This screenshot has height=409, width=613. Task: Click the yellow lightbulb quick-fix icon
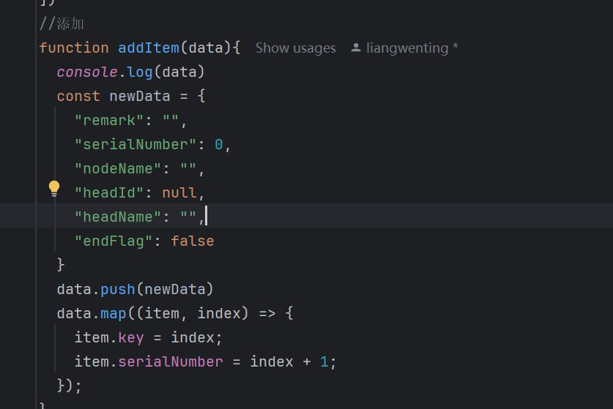(x=54, y=189)
